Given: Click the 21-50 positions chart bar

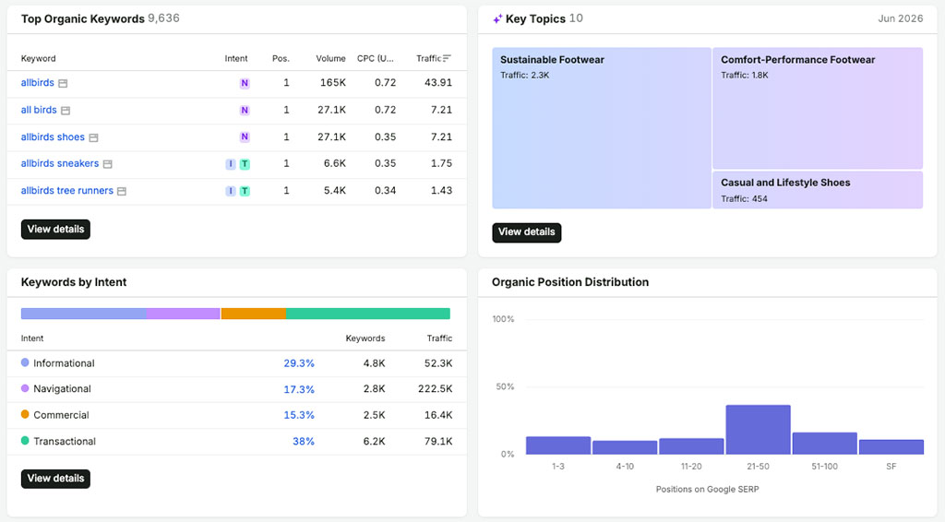Looking at the screenshot, I should point(759,430).
